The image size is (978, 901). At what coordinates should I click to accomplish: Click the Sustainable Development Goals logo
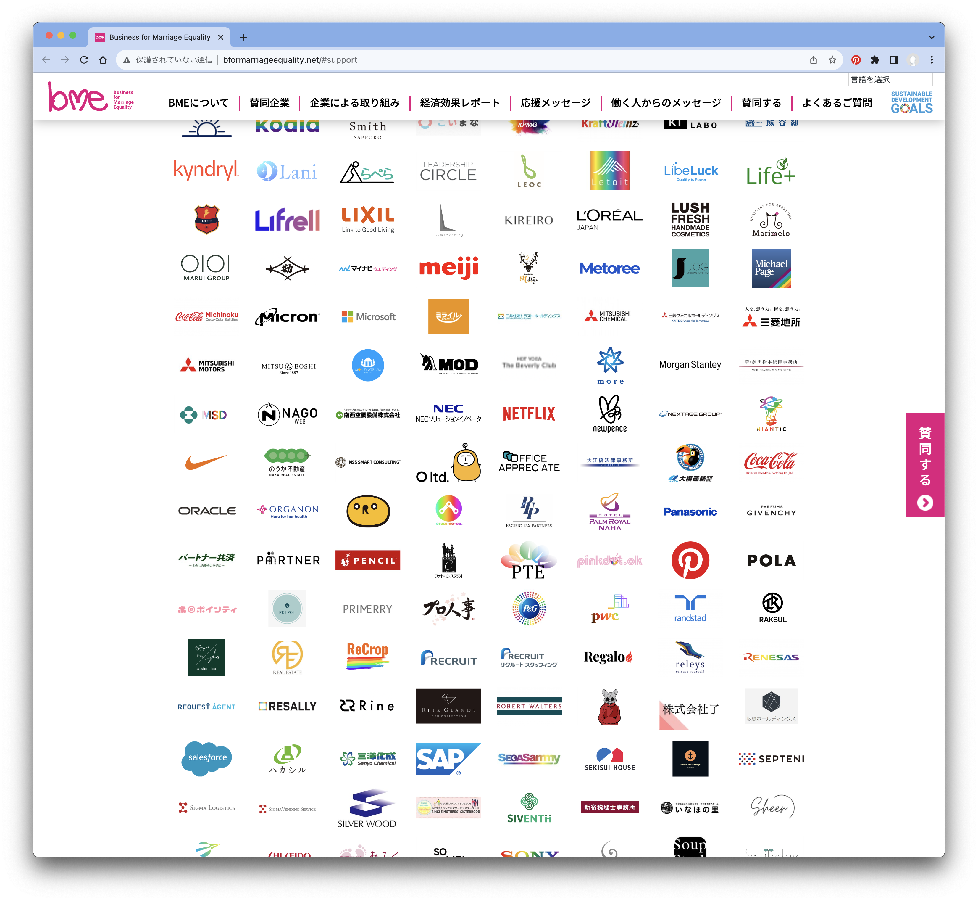tap(912, 102)
